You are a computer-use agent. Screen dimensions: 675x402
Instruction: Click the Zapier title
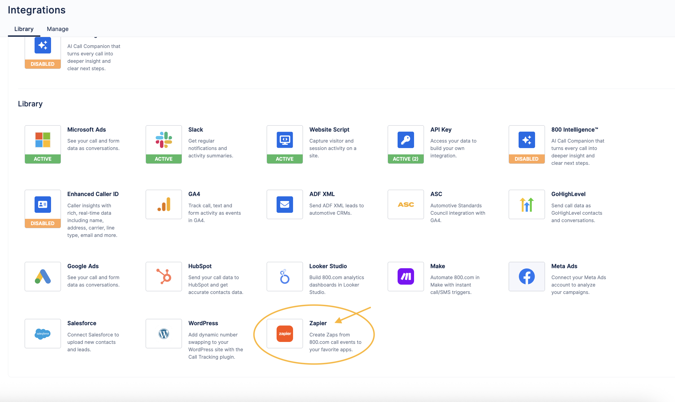[x=318, y=323]
